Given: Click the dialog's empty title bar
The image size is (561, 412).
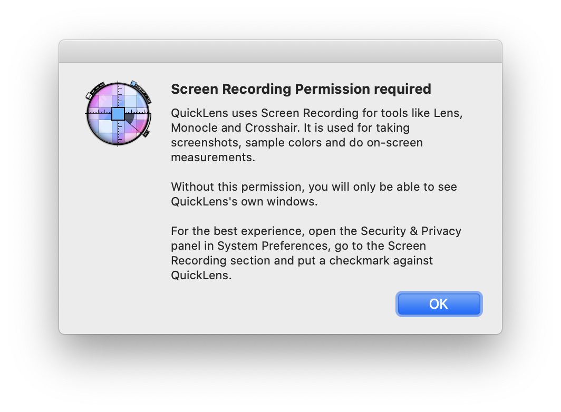Looking at the screenshot, I should [280, 52].
